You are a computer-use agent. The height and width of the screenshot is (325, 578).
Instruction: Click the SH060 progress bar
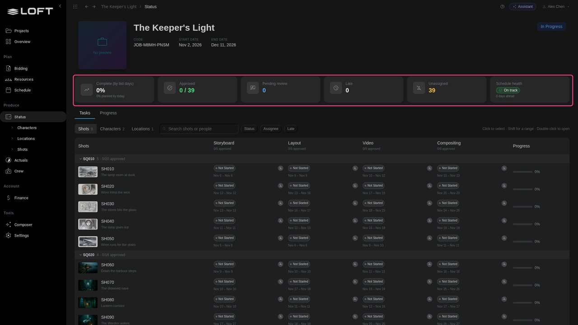522,268
